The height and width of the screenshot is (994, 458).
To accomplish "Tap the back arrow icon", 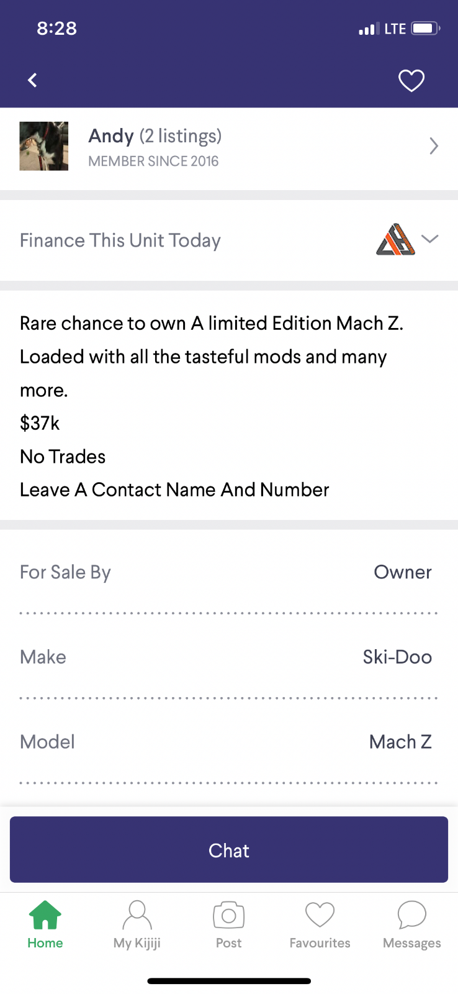I will (x=32, y=80).
